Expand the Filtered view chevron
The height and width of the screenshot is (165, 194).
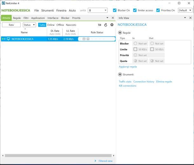95,161
